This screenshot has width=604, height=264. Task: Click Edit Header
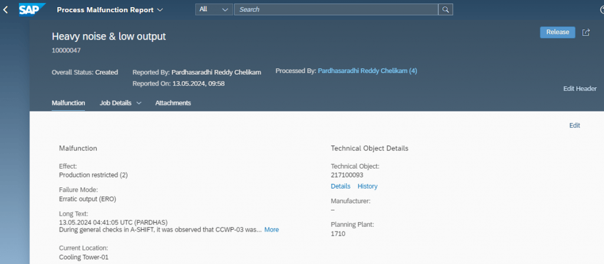click(580, 88)
